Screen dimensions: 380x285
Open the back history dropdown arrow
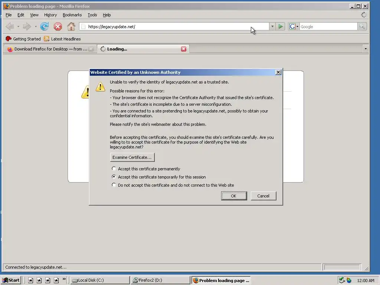click(18, 26)
